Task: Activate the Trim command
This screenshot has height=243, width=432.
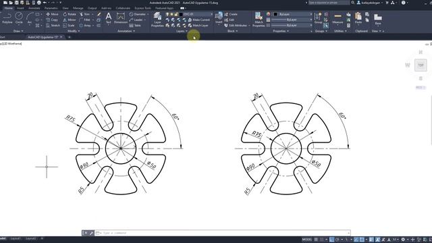Action: 85,14
